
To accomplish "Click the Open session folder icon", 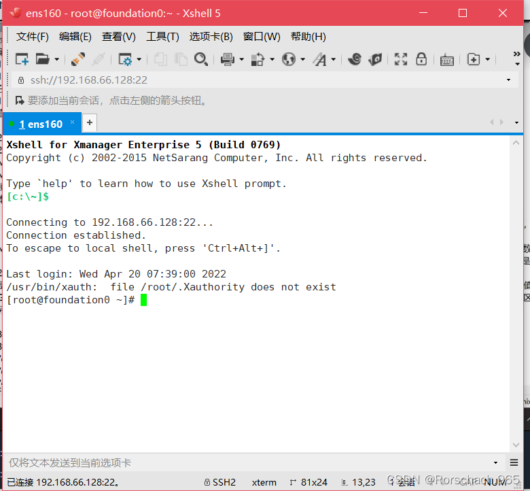I will tap(43, 60).
